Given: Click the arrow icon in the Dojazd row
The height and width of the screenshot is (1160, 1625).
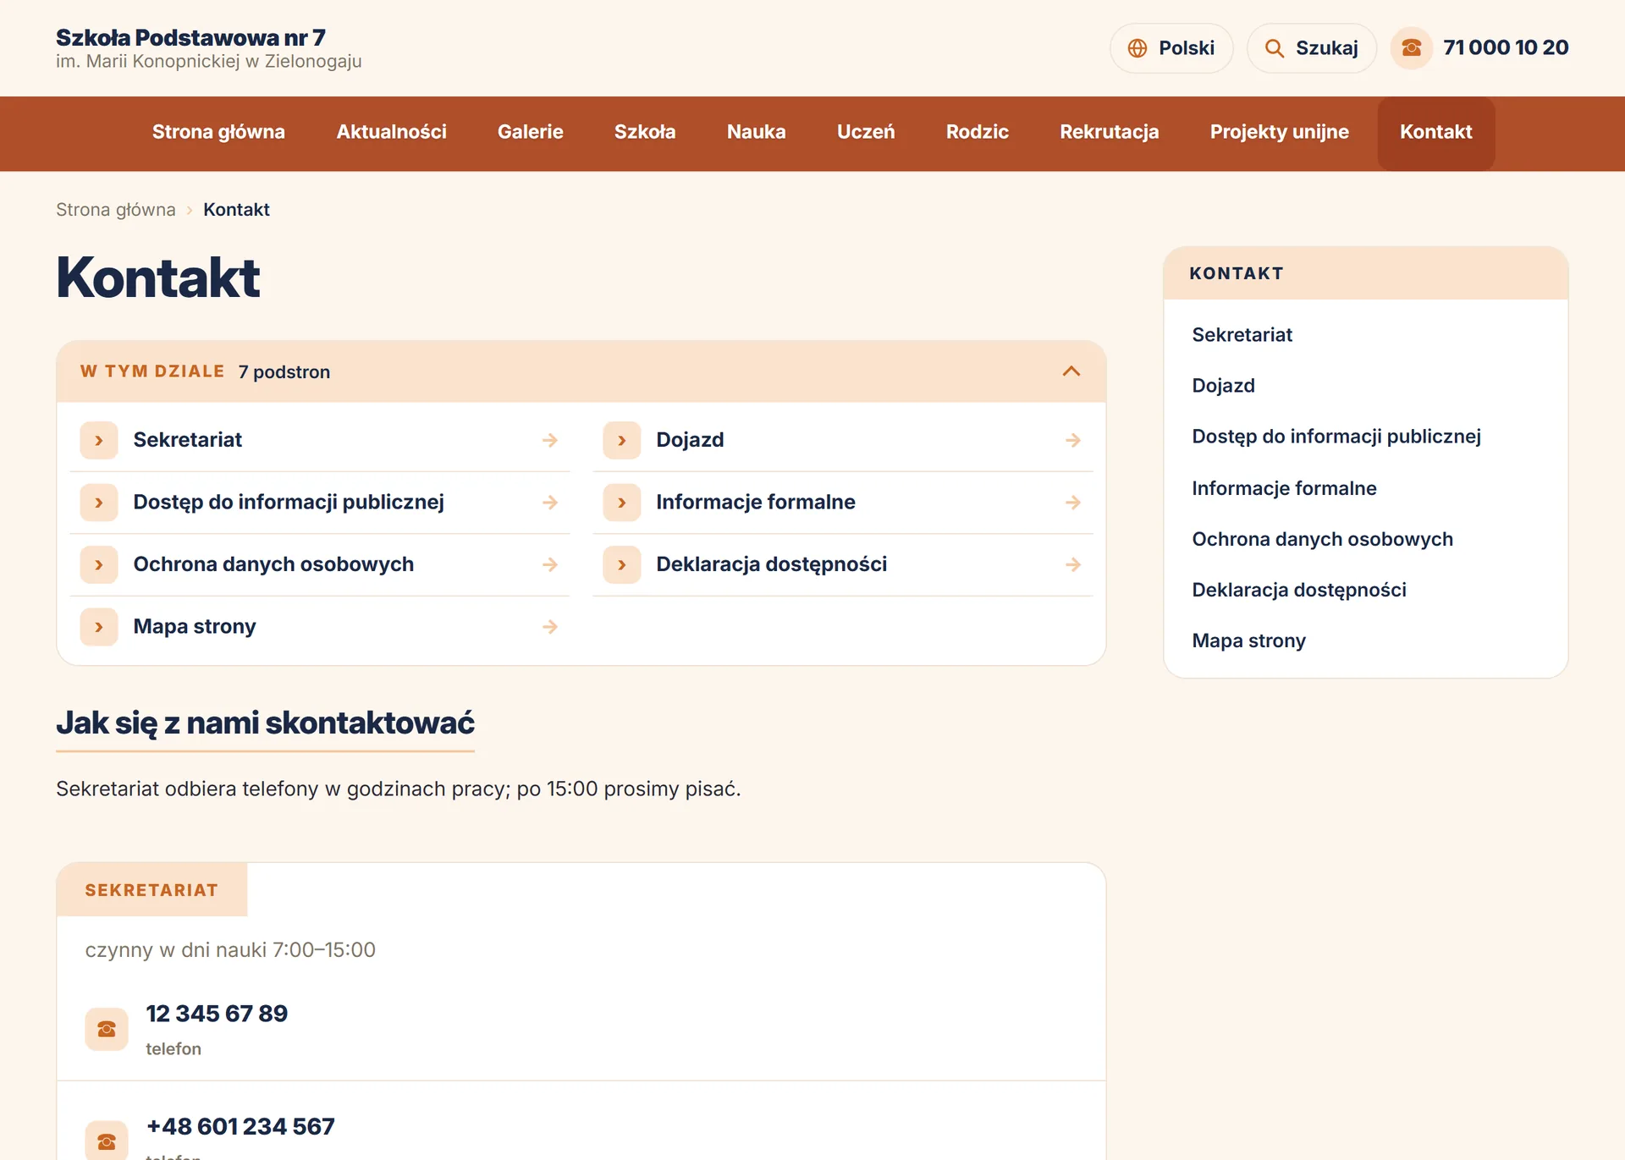Looking at the screenshot, I should [1072, 440].
